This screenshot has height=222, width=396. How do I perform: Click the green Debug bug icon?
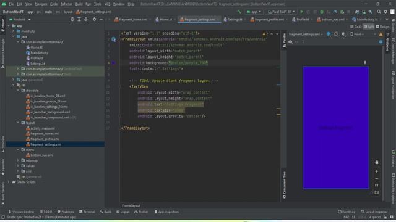[x=322, y=12]
